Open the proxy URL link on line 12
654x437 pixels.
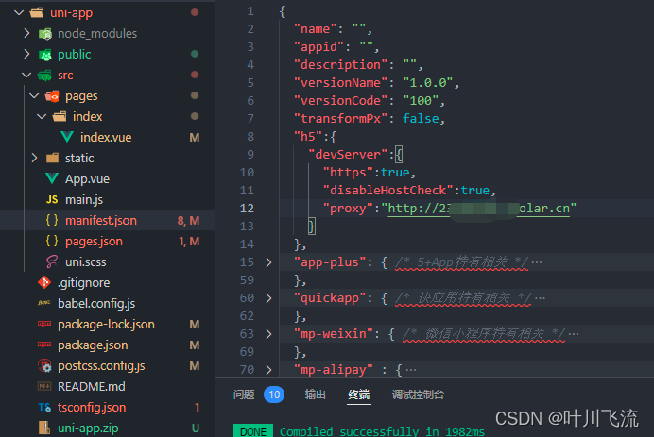479,209
